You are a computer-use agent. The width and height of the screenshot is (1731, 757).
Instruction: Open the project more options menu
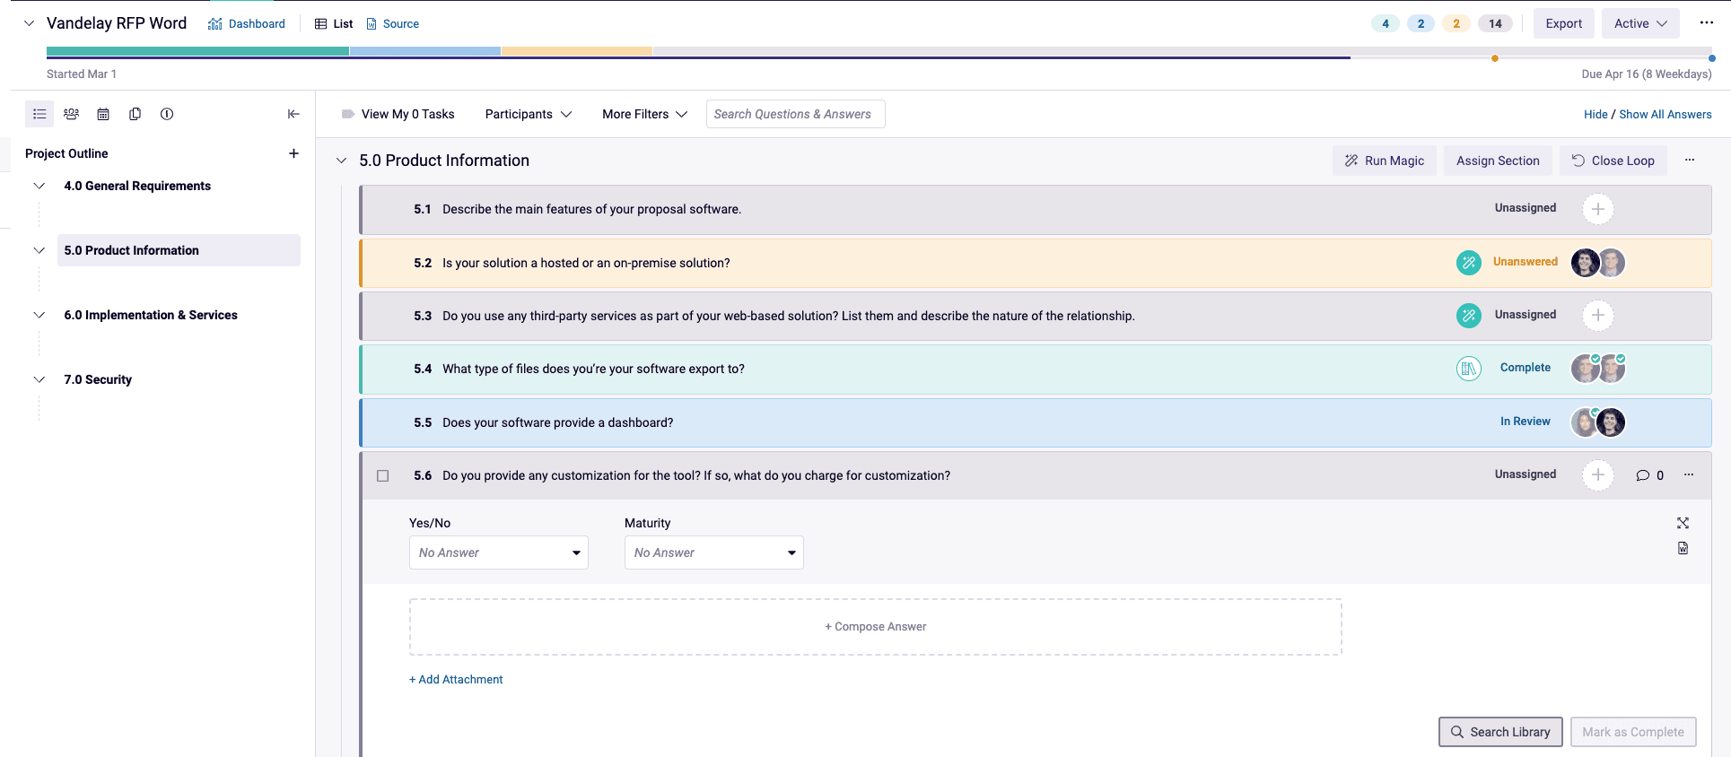[x=1706, y=23]
